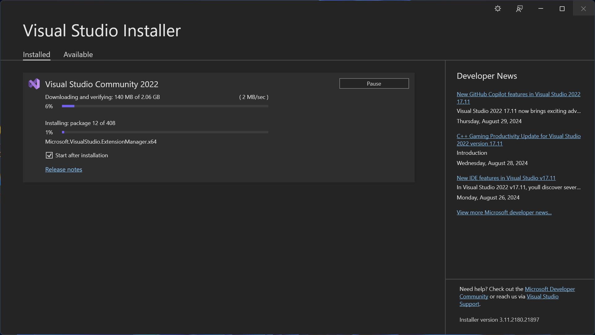Click the '( 2 MB/sec )' download speed
The width and height of the screenshot is (595, 335).
[254, 97]
